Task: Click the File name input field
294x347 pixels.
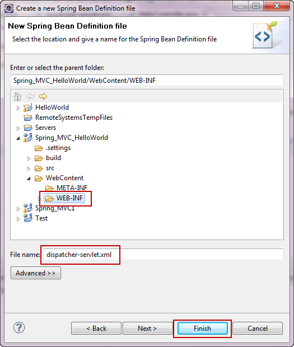Action: pyautogui.click(x=164, y=255)
